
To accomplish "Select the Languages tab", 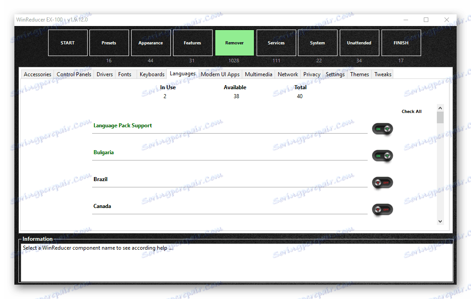I will point(182,74).
